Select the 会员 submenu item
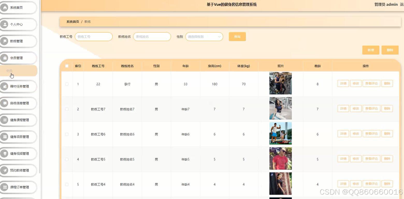Viewport: 404px width, 199px height. (x=19, y=71)
